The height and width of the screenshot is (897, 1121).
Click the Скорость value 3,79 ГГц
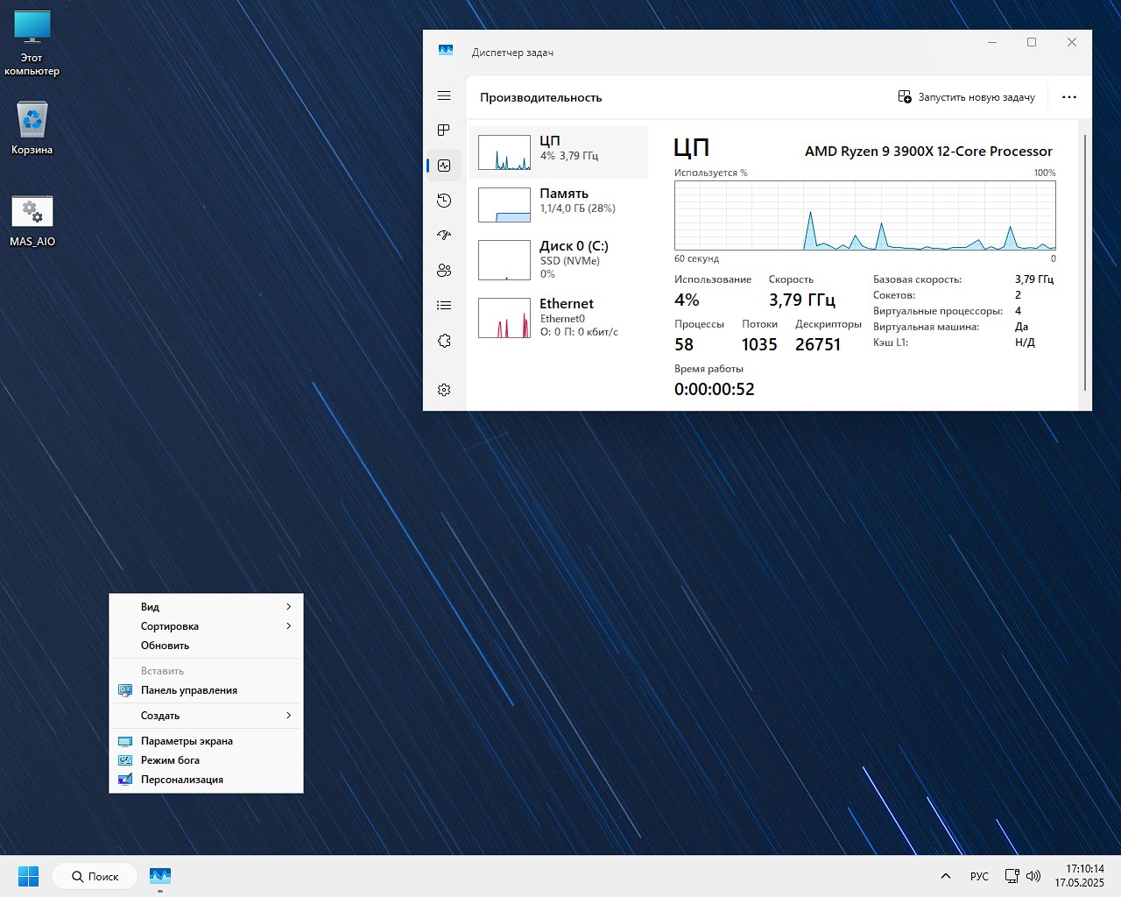click(x=802, y=300)
